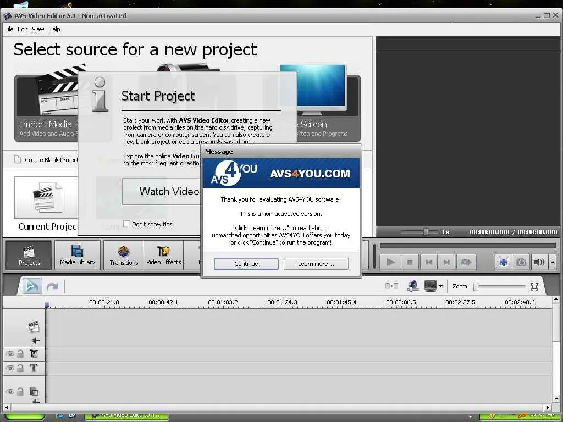Toggle lock on the video overlay track
Viewport: 563px width, 422px height.
click(20, 391)
